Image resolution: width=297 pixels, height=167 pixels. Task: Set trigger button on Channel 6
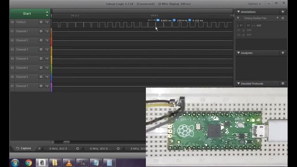[47, 77]
